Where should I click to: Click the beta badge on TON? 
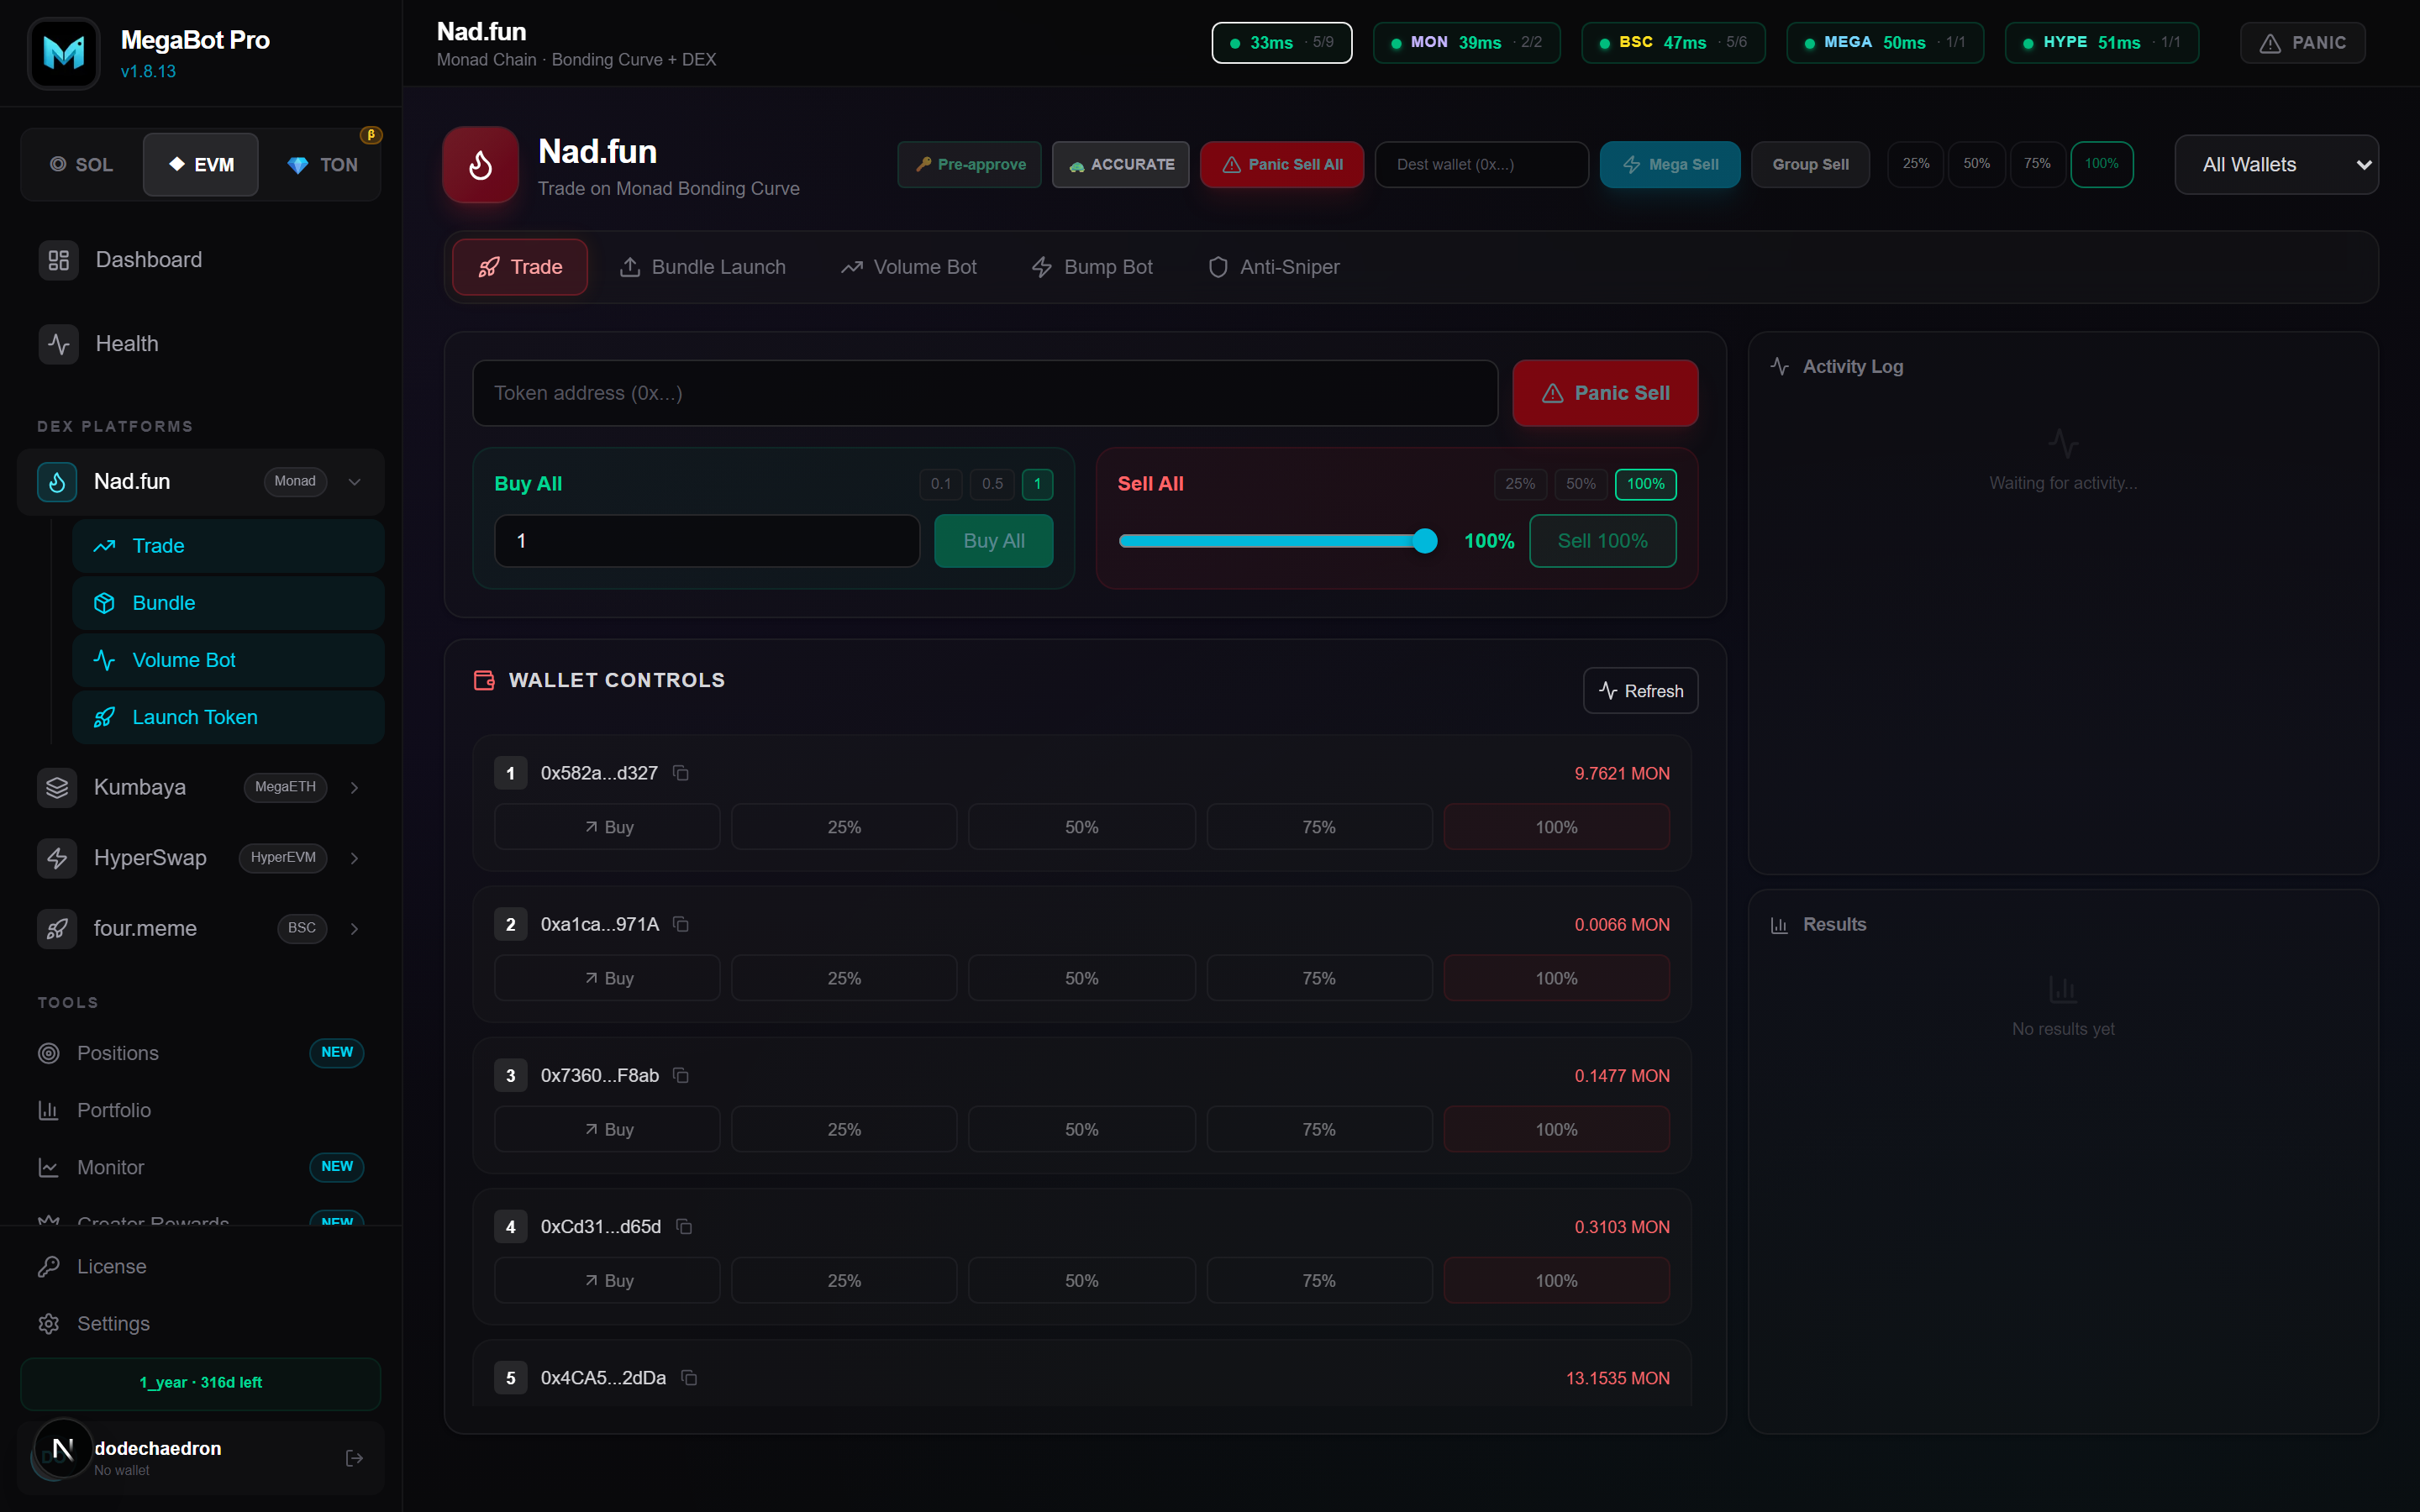pos(371,135)
